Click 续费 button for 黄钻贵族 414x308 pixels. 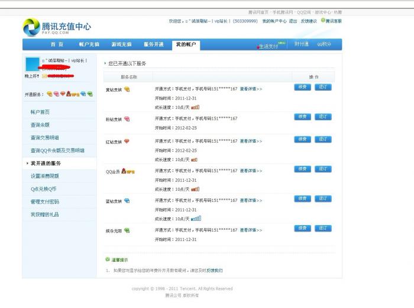tap(303, 87)
